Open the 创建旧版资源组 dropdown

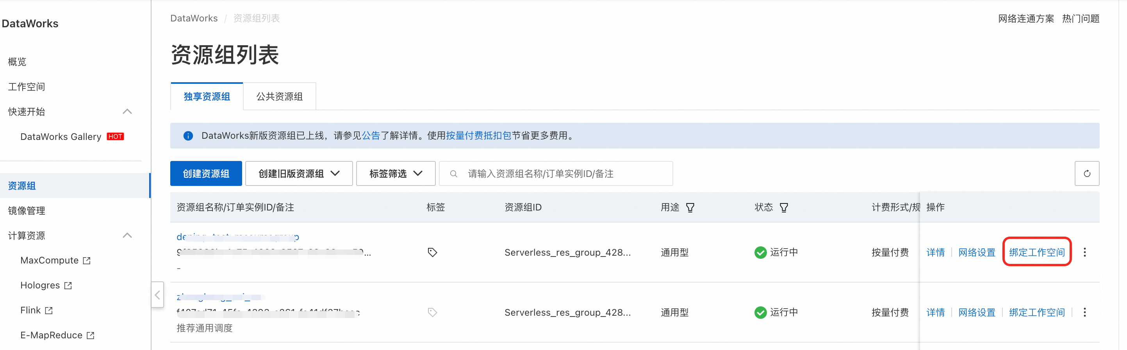coord(299,173)
